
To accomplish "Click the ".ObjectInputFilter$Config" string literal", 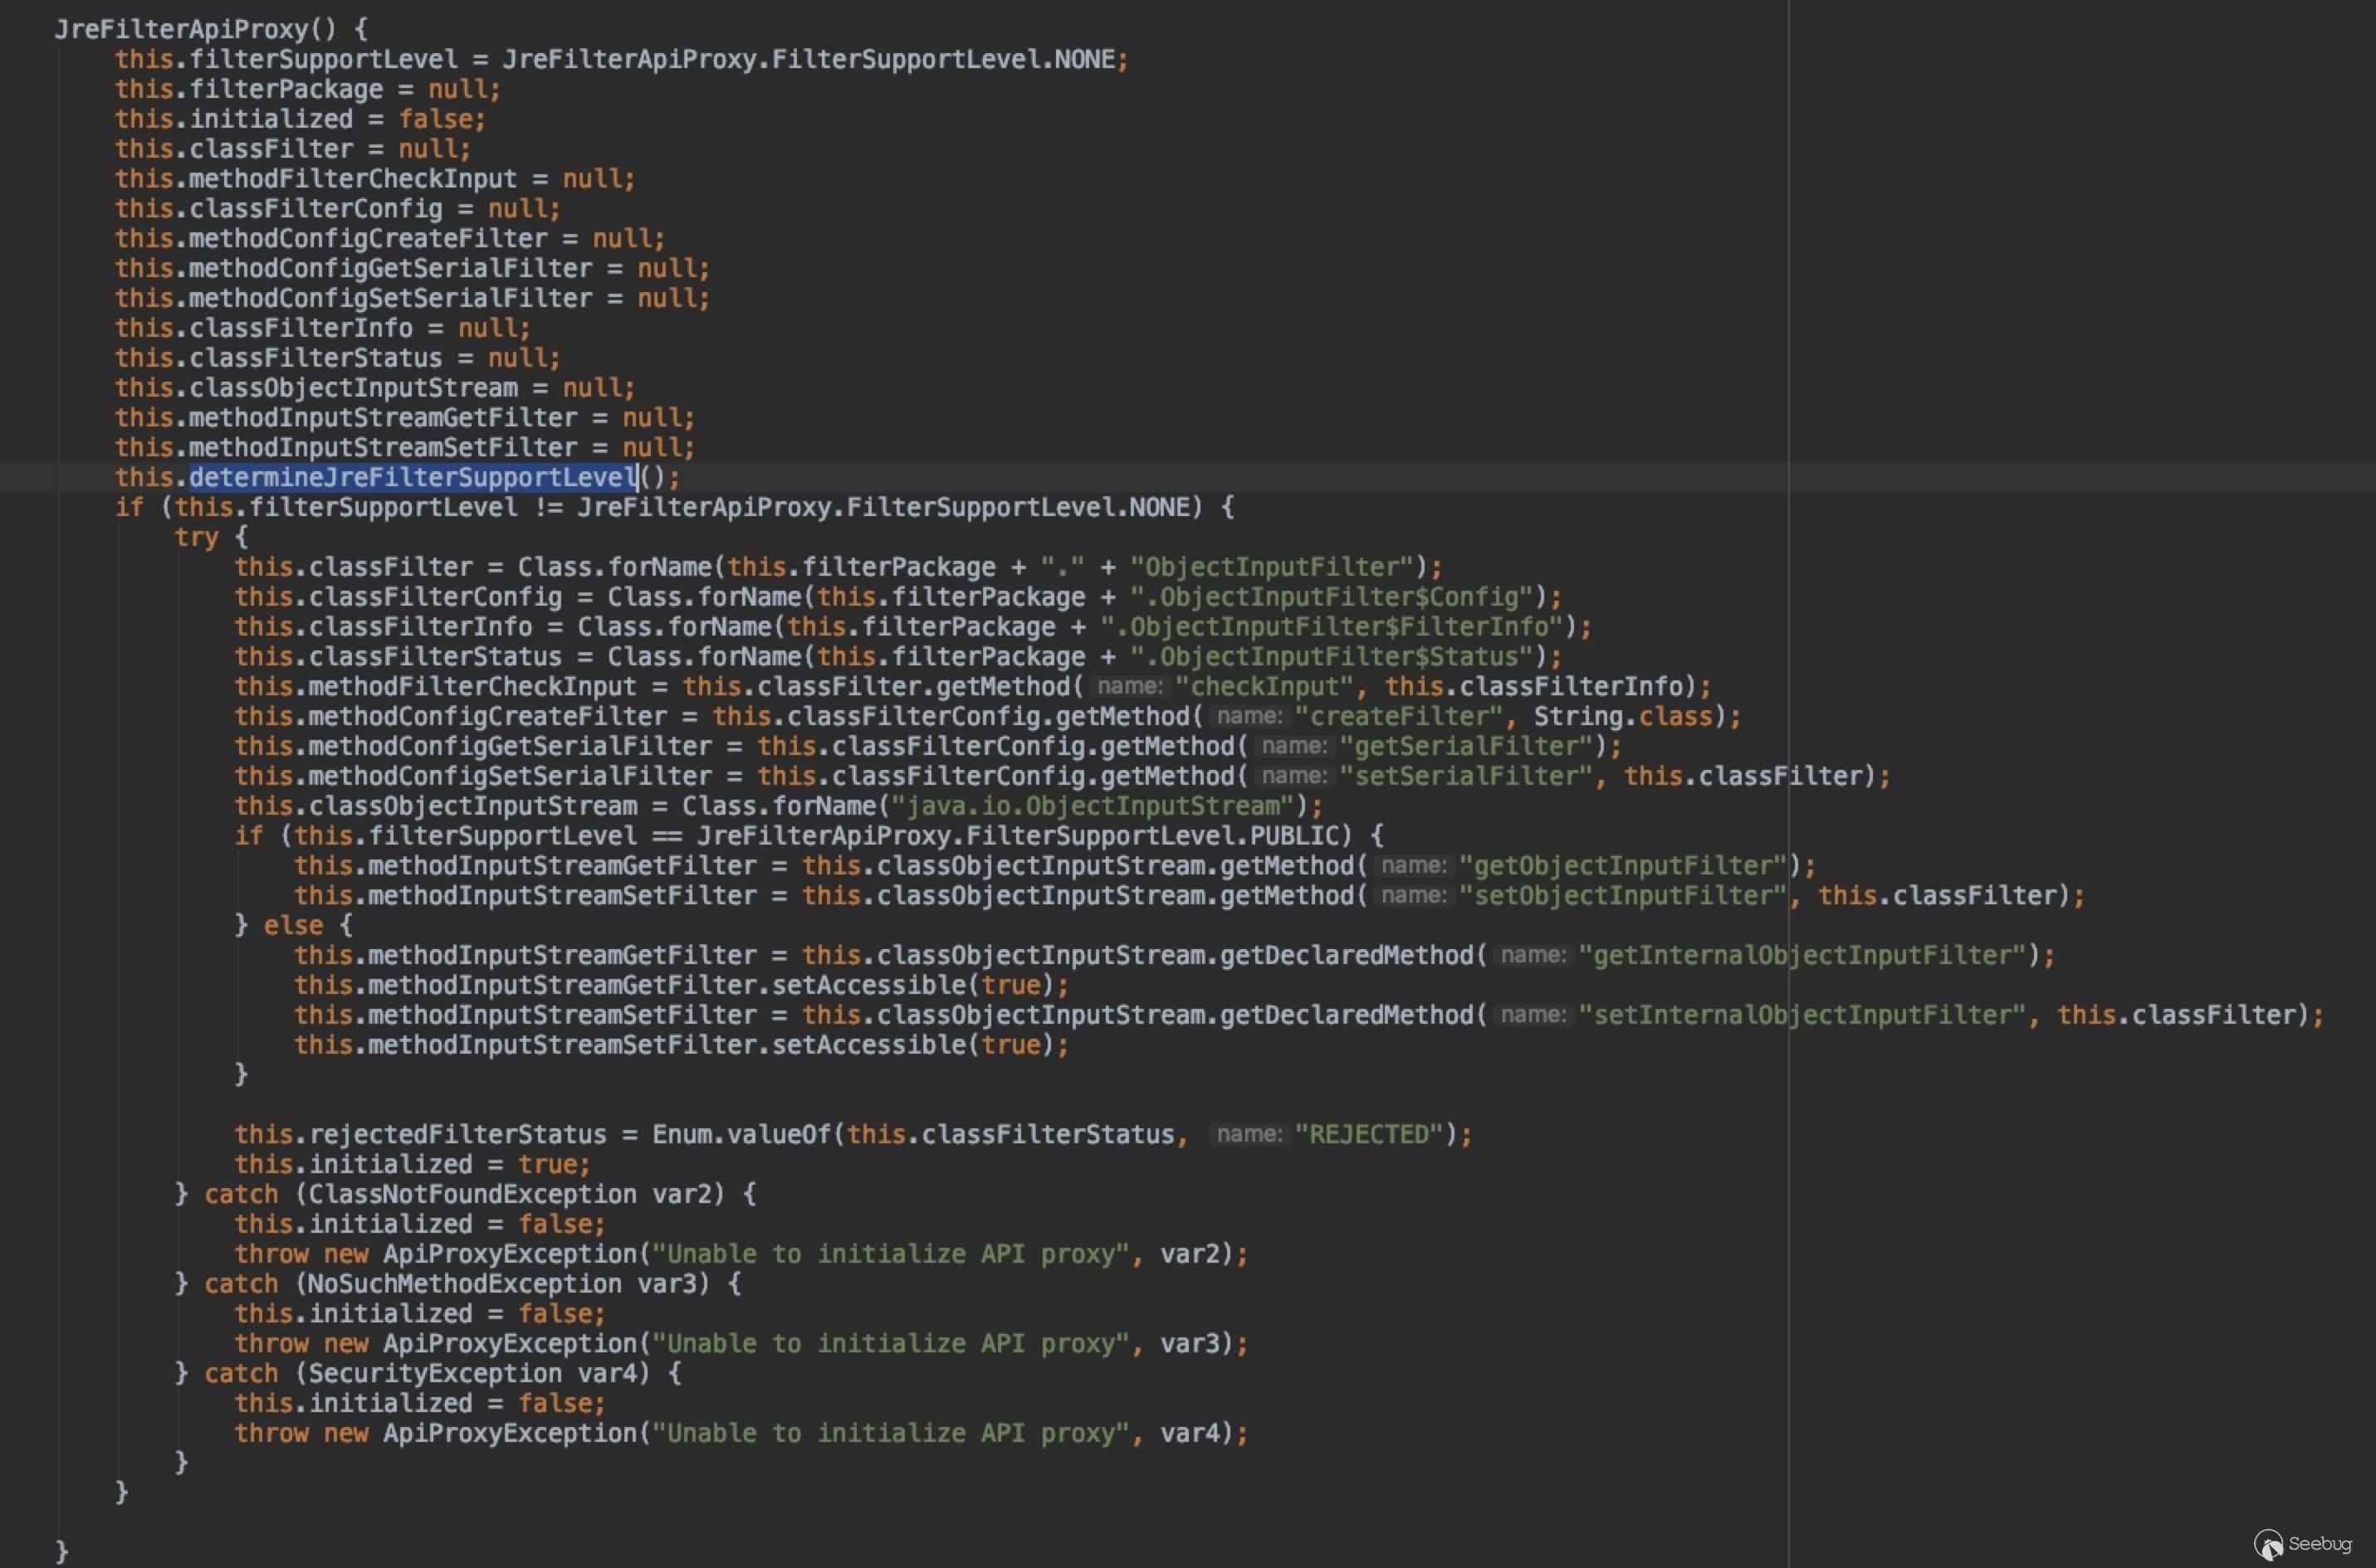I will pyautogui.click(x=1332, y=598).
